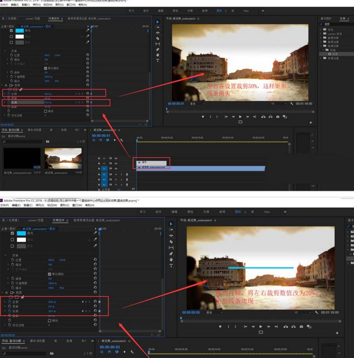This screenshot has height=358, width=354.
Task: Toggle 左侧 stopwatch animation in lower panel
Action: pyautogui.click(x=10, y=302)
